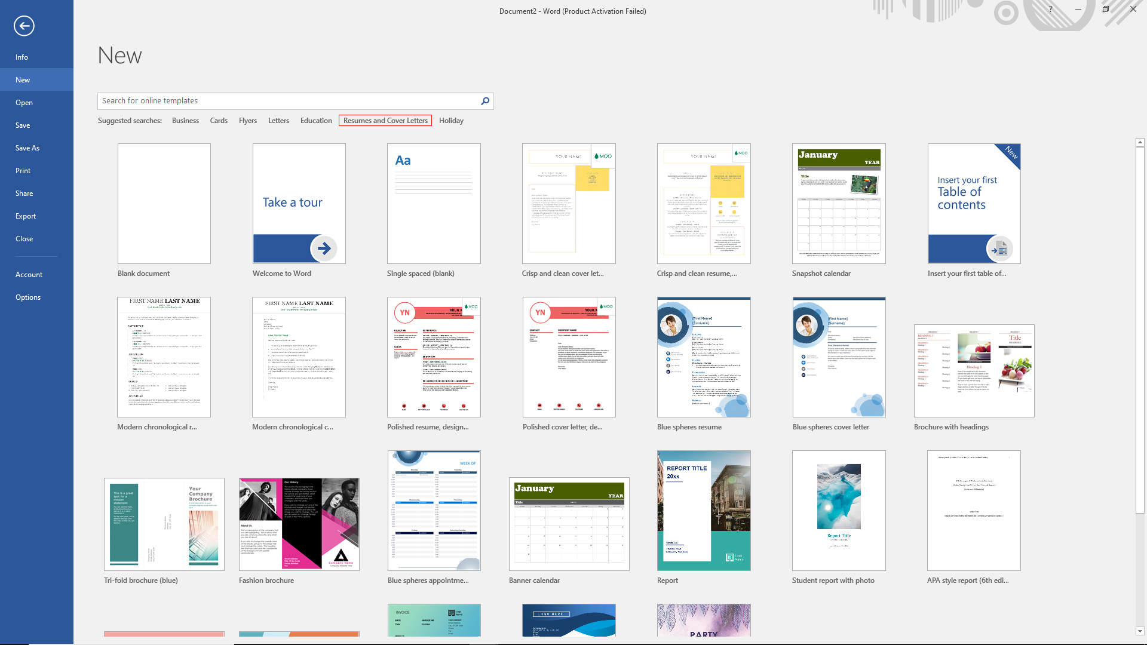Pick the Banner calendar template
The height and width of the screenshot is (645, 1147).
[569, 524]
